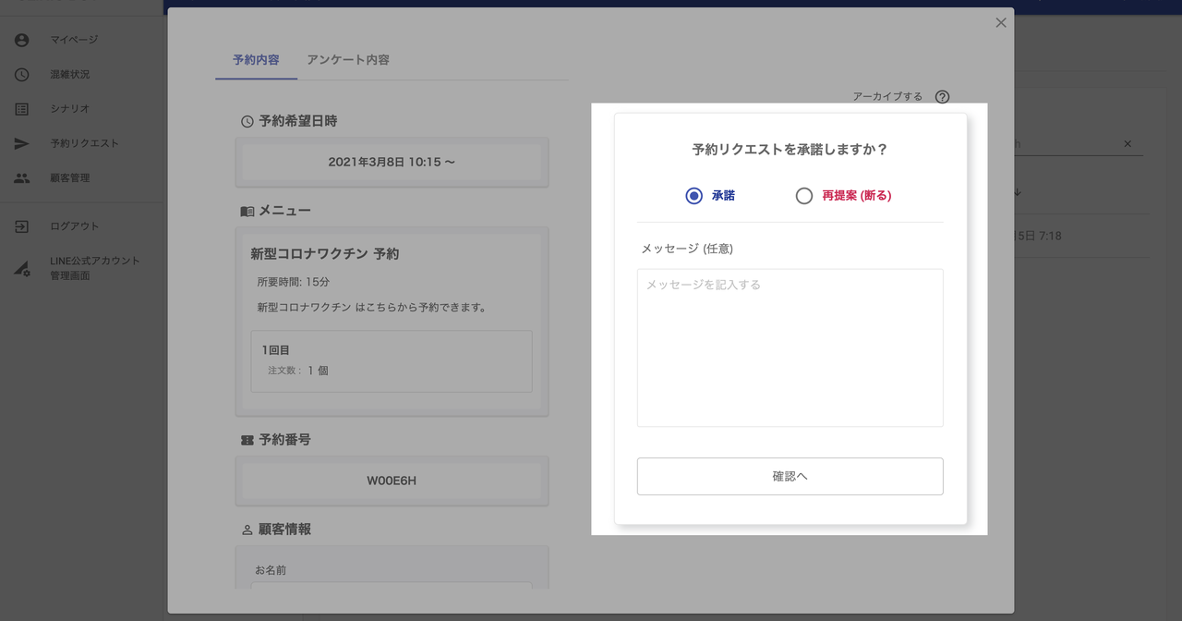
Task: Toggle the sort direction arrow
Action: click(1018, 192)
